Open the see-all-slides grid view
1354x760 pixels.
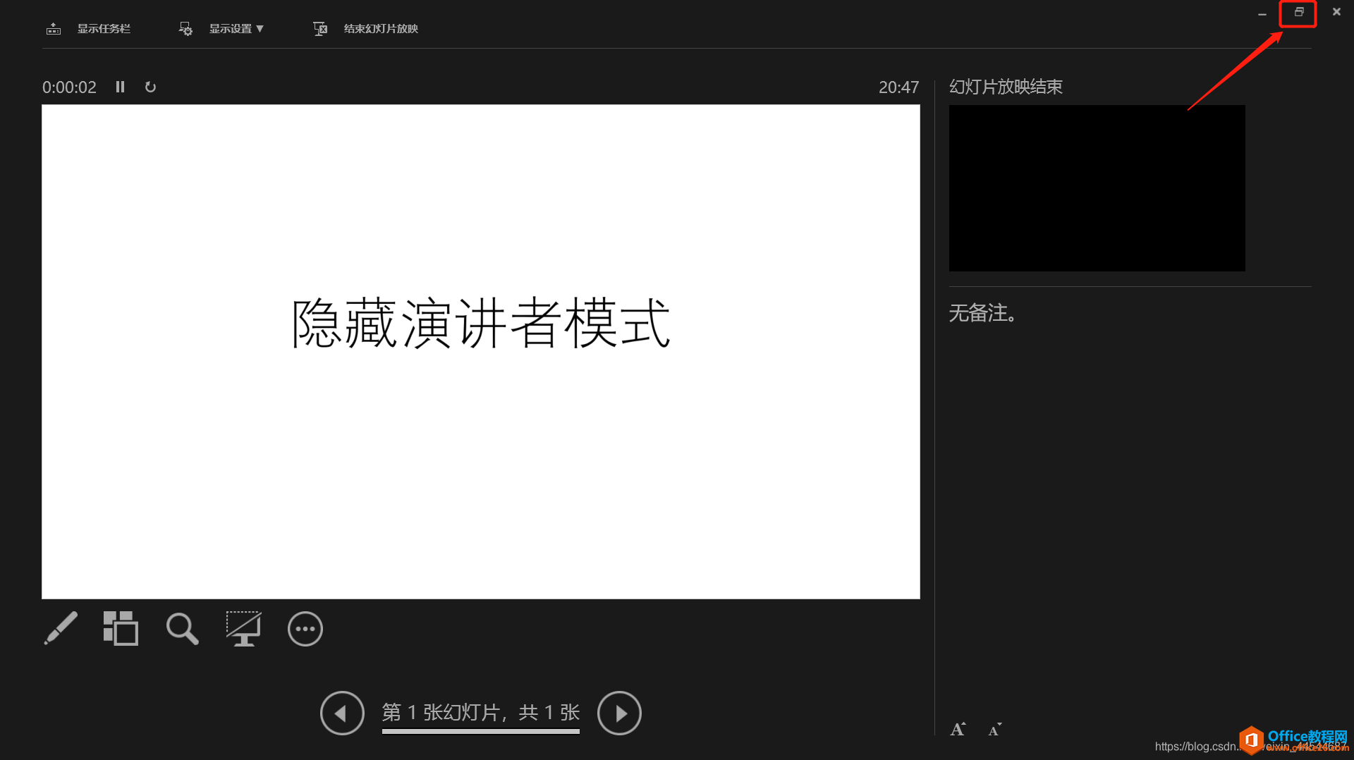coord(121,628)
